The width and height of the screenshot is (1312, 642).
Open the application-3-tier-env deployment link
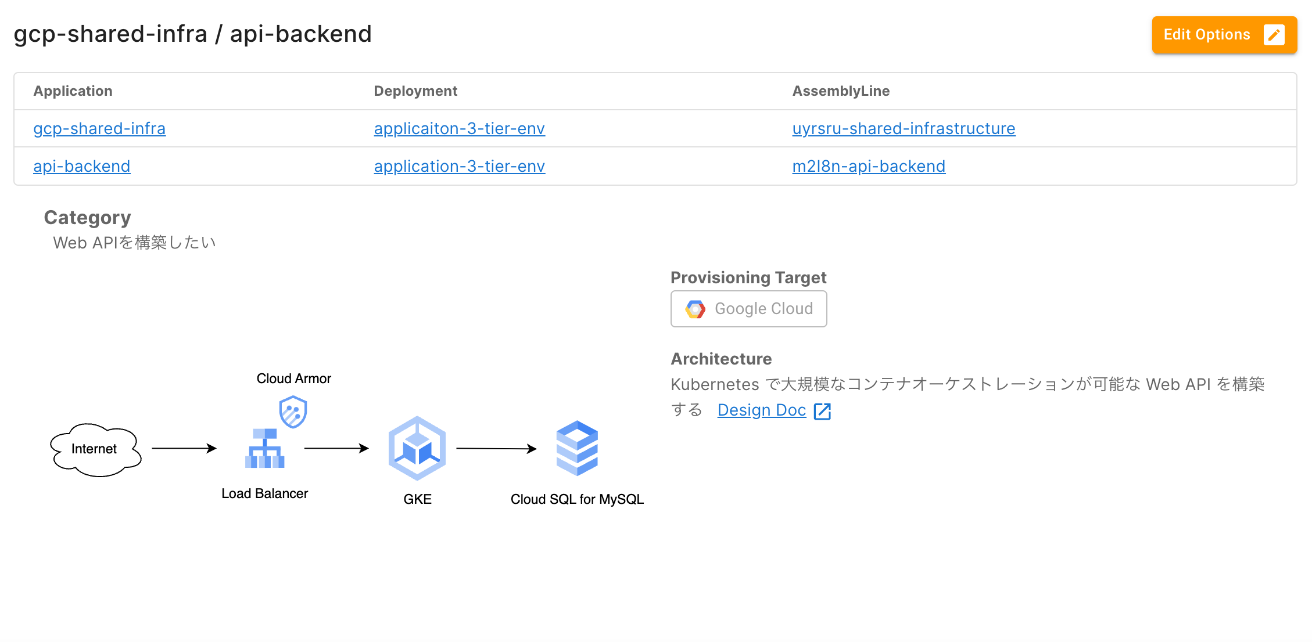click(x=459, y=166)
